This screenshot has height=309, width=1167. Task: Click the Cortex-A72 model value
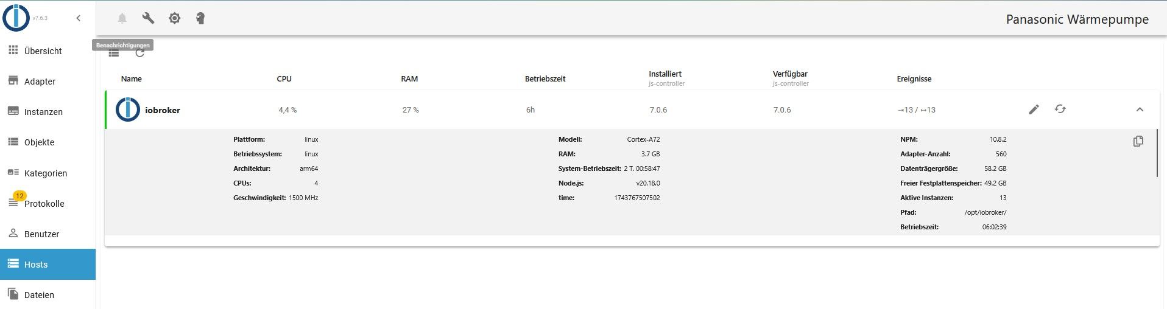click(x=643, y=139)
